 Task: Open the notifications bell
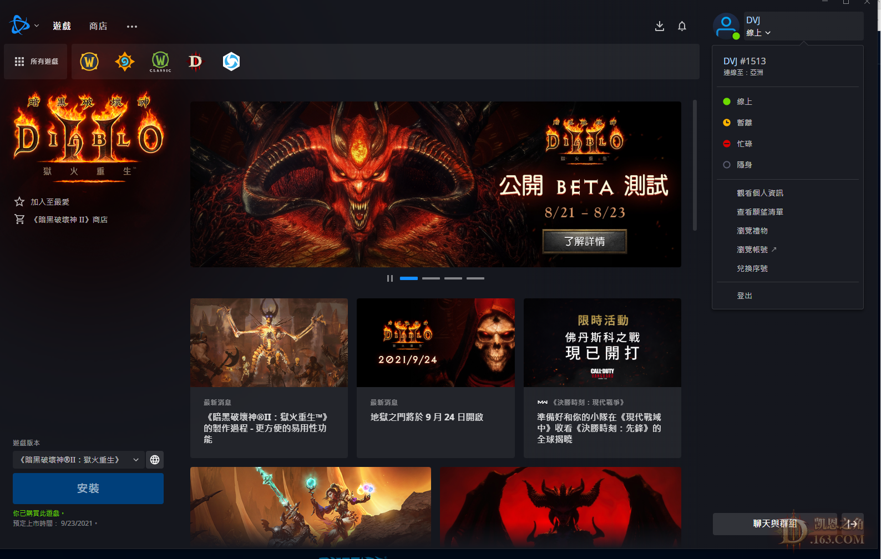pyautogui.click(x=682, y=26)
